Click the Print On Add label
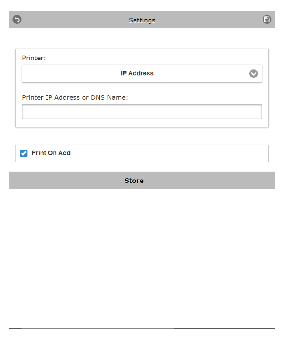The image size is (285, 340). pos(51,153)
